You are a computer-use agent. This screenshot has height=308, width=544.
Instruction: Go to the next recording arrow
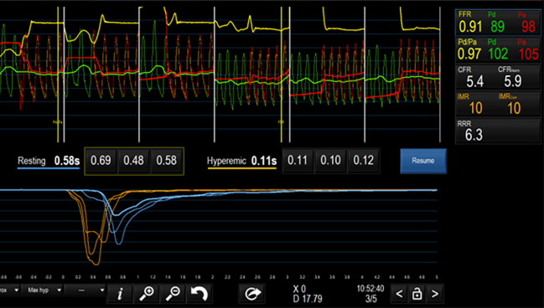[435, 294]
